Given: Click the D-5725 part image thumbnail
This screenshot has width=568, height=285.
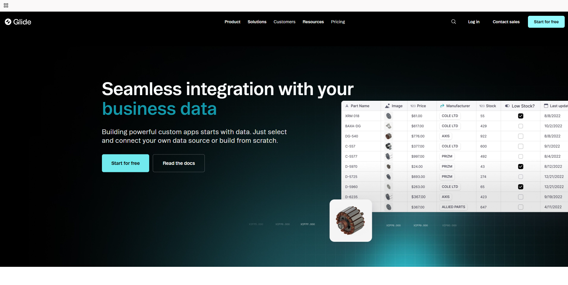Looking at the screenshot, I should tap(389, 177).
